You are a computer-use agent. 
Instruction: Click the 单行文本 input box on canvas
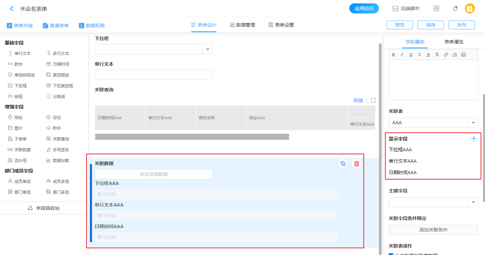(153, 75)
